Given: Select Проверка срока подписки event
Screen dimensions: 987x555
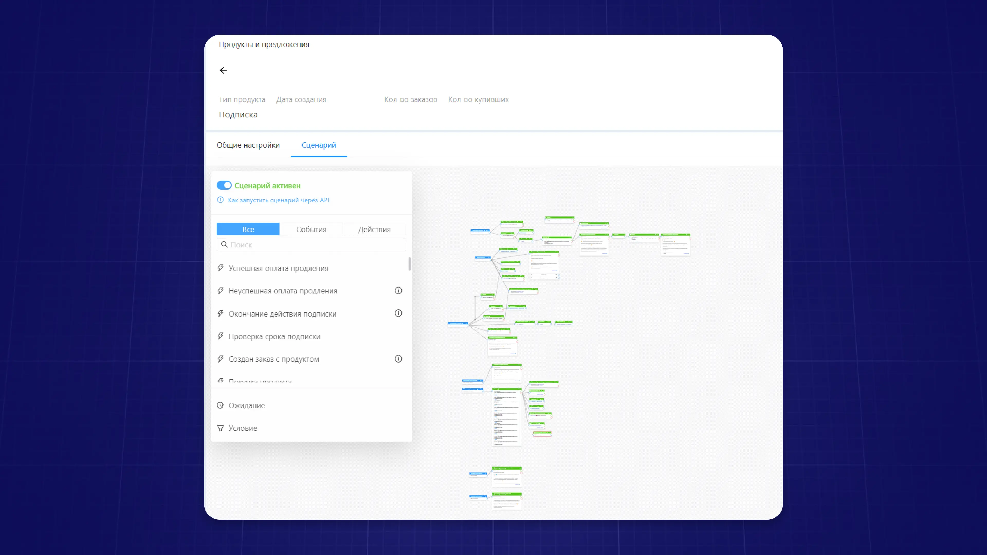Looking at the screenshot, I should [274, 336].
